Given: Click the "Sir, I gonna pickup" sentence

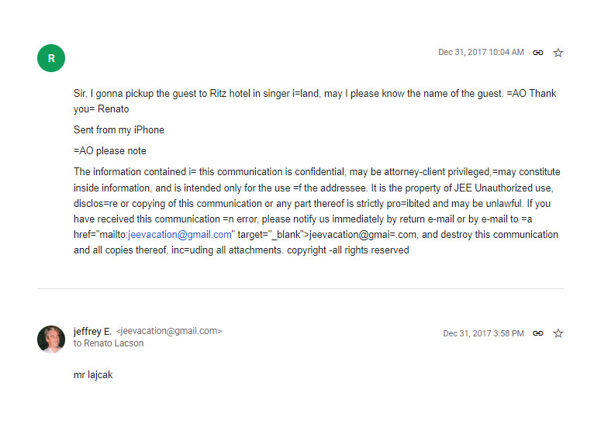Looking at the screenshot, I should (x=124, y=94).
